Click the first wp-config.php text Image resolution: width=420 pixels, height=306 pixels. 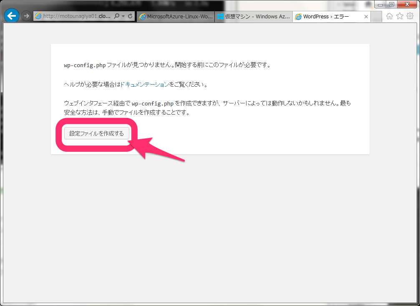pos(85,65)
